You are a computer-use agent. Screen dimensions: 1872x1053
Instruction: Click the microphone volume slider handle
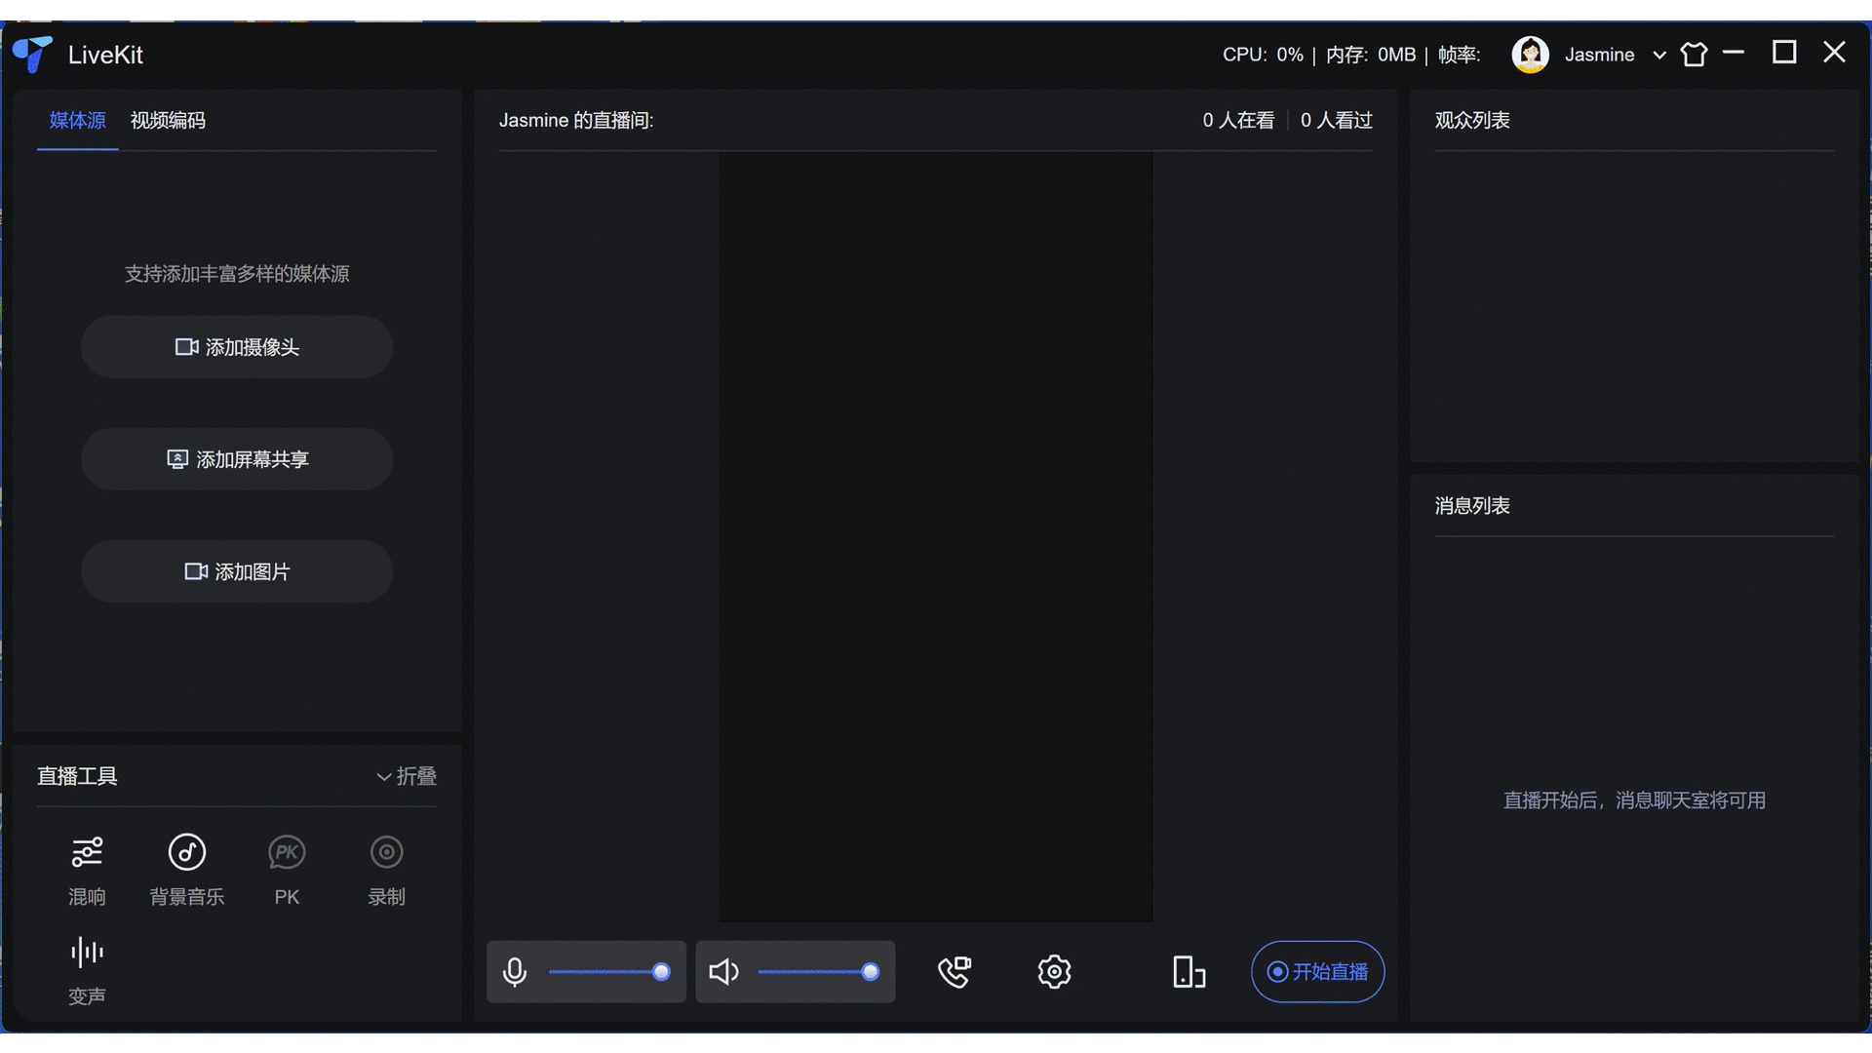click(661, 972)
